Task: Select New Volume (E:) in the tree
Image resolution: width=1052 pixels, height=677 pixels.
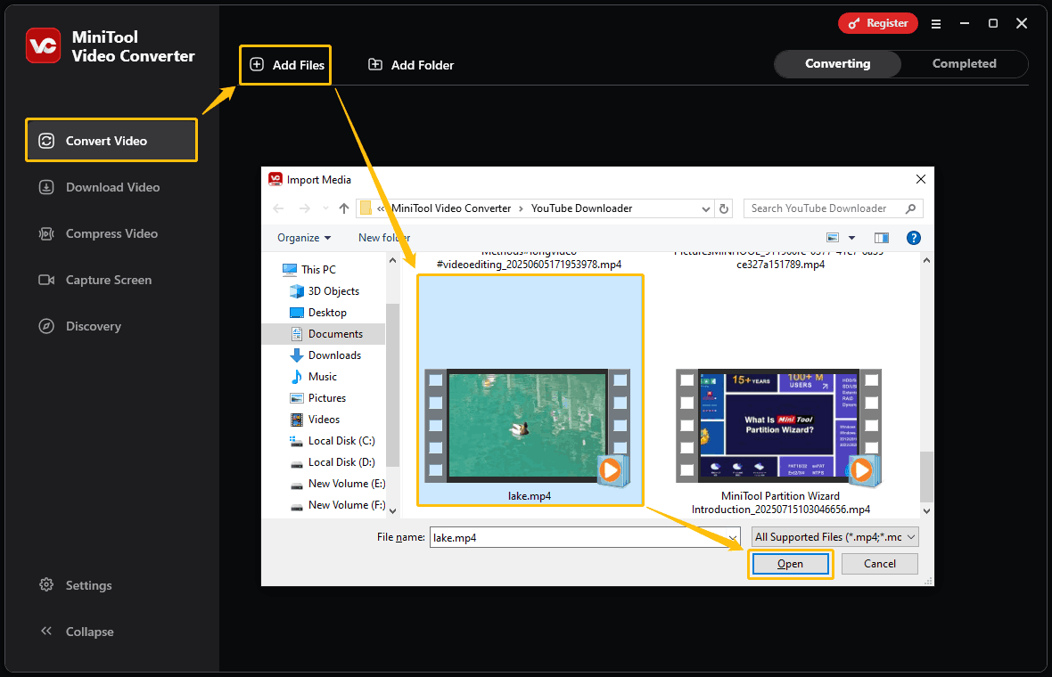Action: 338,484
